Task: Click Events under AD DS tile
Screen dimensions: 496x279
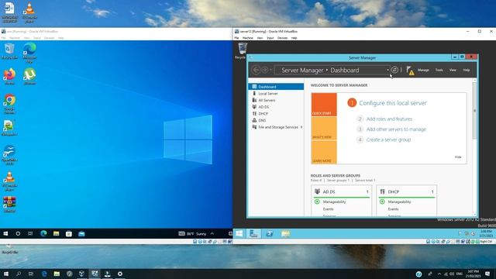Action: pos(328,209)
